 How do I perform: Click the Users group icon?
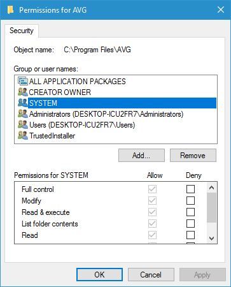[23, 124]
